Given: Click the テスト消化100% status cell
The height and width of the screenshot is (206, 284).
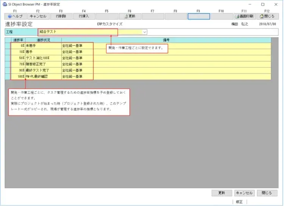Looking at the screenshot, I should [x=43, y=58].
